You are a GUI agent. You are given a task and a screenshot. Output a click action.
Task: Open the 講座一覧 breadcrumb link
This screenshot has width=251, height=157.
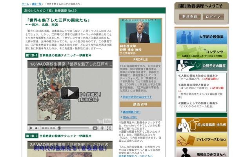tap(36, 4)
